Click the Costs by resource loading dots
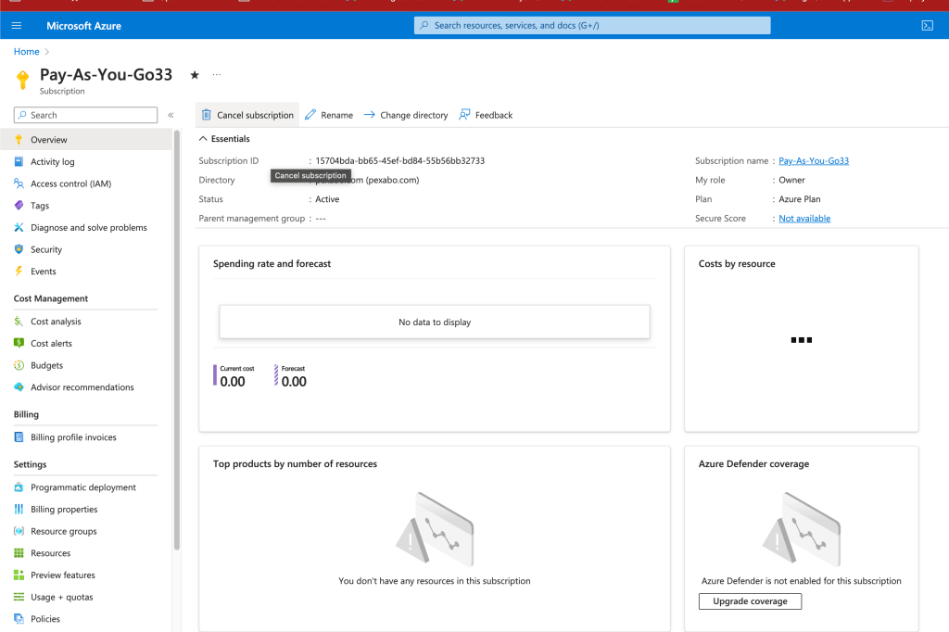Screen dimensions: 949x632 pyautogui.click(x=802, y=340)
